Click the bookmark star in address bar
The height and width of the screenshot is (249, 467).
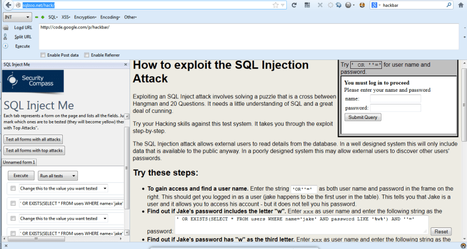click(276, 5)
